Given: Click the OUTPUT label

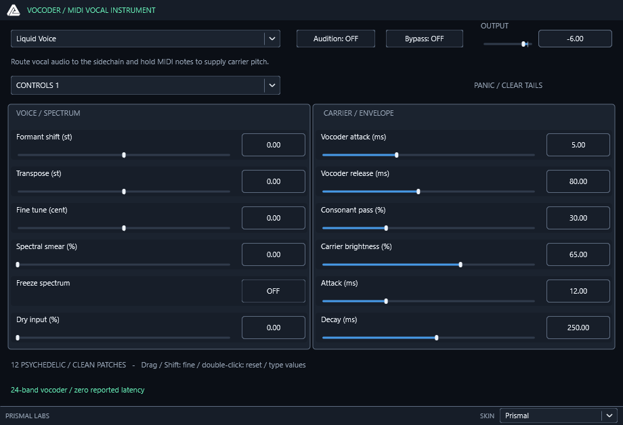Looking at the screenshot, I should pos(494,26).
